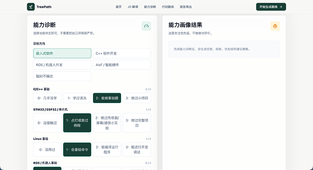313x170 pixels.
Task: Click the 2 / 3 score for C/C++
Action: (x=148, y=89)
